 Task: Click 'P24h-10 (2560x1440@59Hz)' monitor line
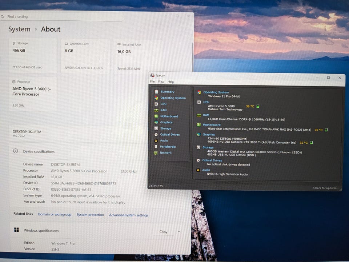point(227,139)
